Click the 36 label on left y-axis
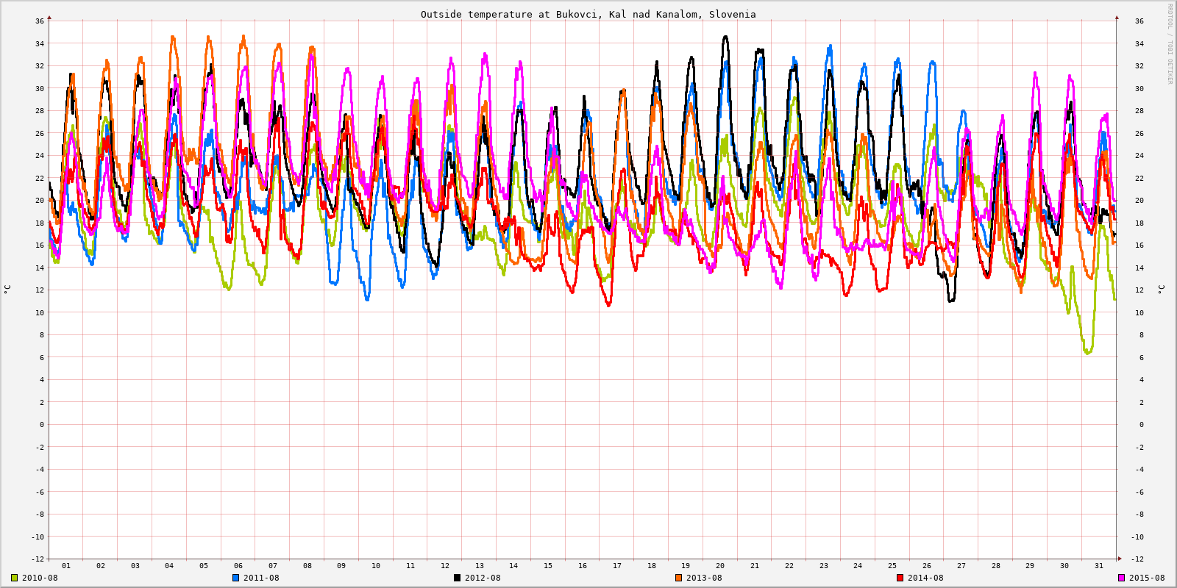The height and width of the screenshot is (588, 1177). (40, 21)
